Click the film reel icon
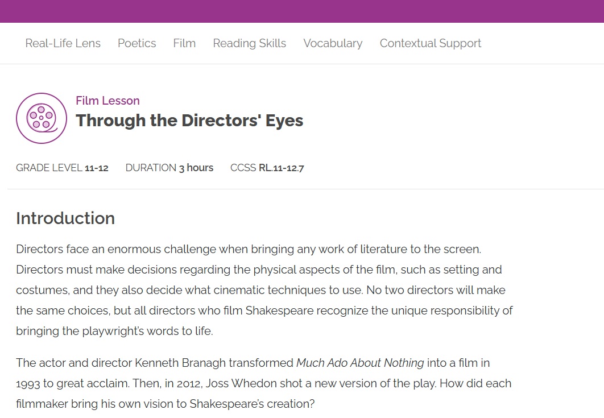 42,118
